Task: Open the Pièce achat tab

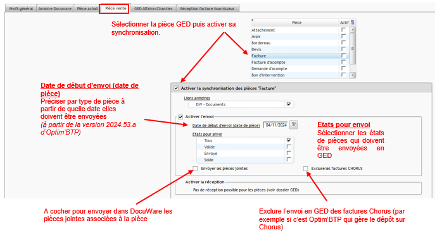Action: coord(87,9)
